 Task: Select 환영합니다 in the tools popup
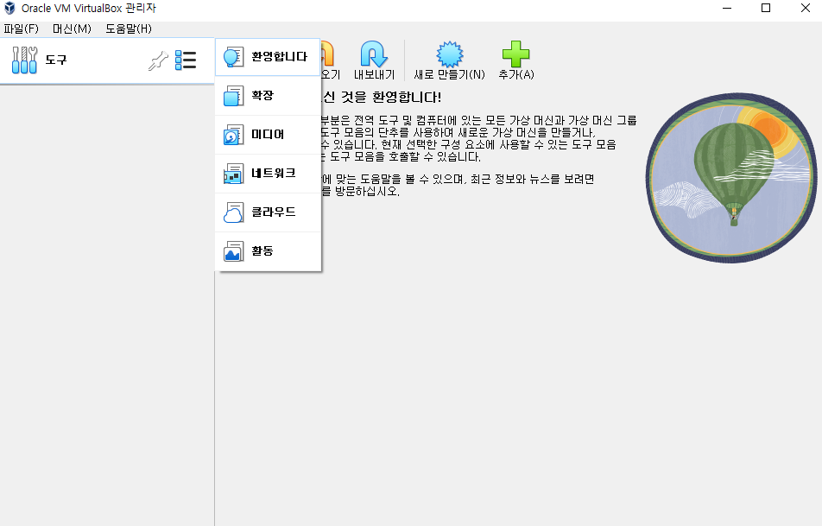click(x=268, y=57)
